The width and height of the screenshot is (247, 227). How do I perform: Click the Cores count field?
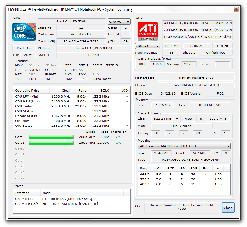125,28
